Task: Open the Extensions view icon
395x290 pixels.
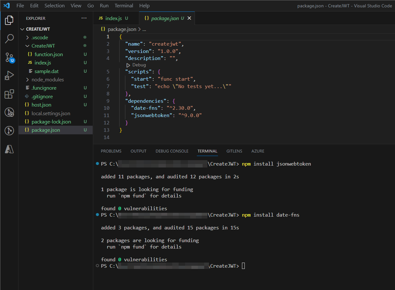Action: (x=9, y=94)
